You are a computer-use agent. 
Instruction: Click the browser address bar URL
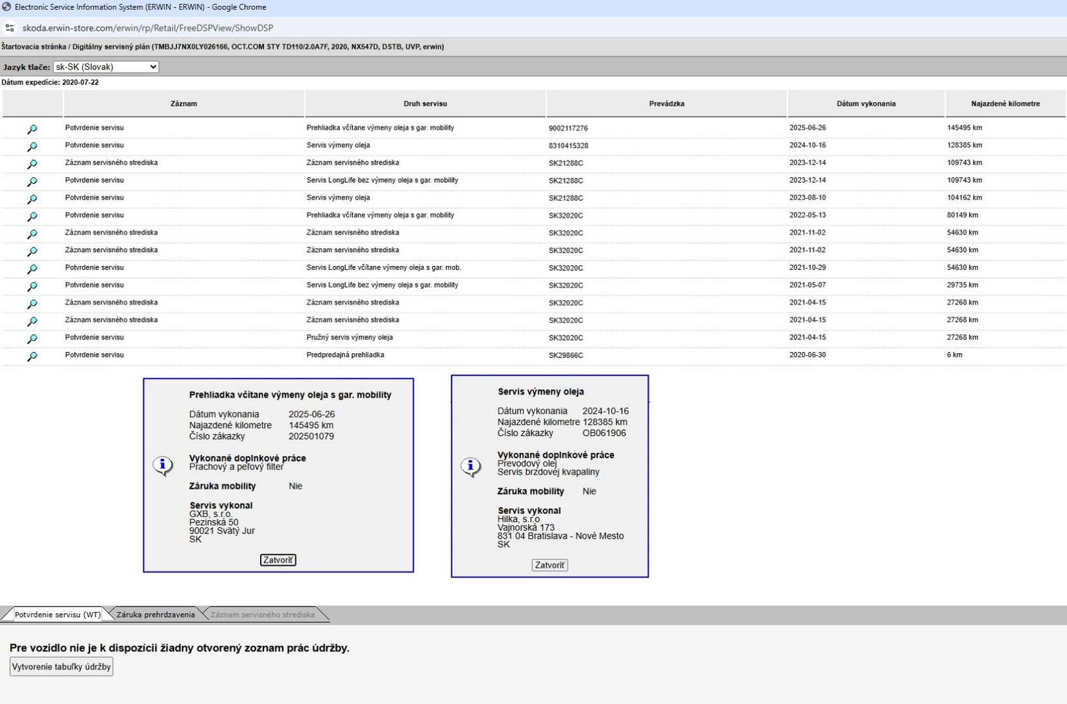147,28
